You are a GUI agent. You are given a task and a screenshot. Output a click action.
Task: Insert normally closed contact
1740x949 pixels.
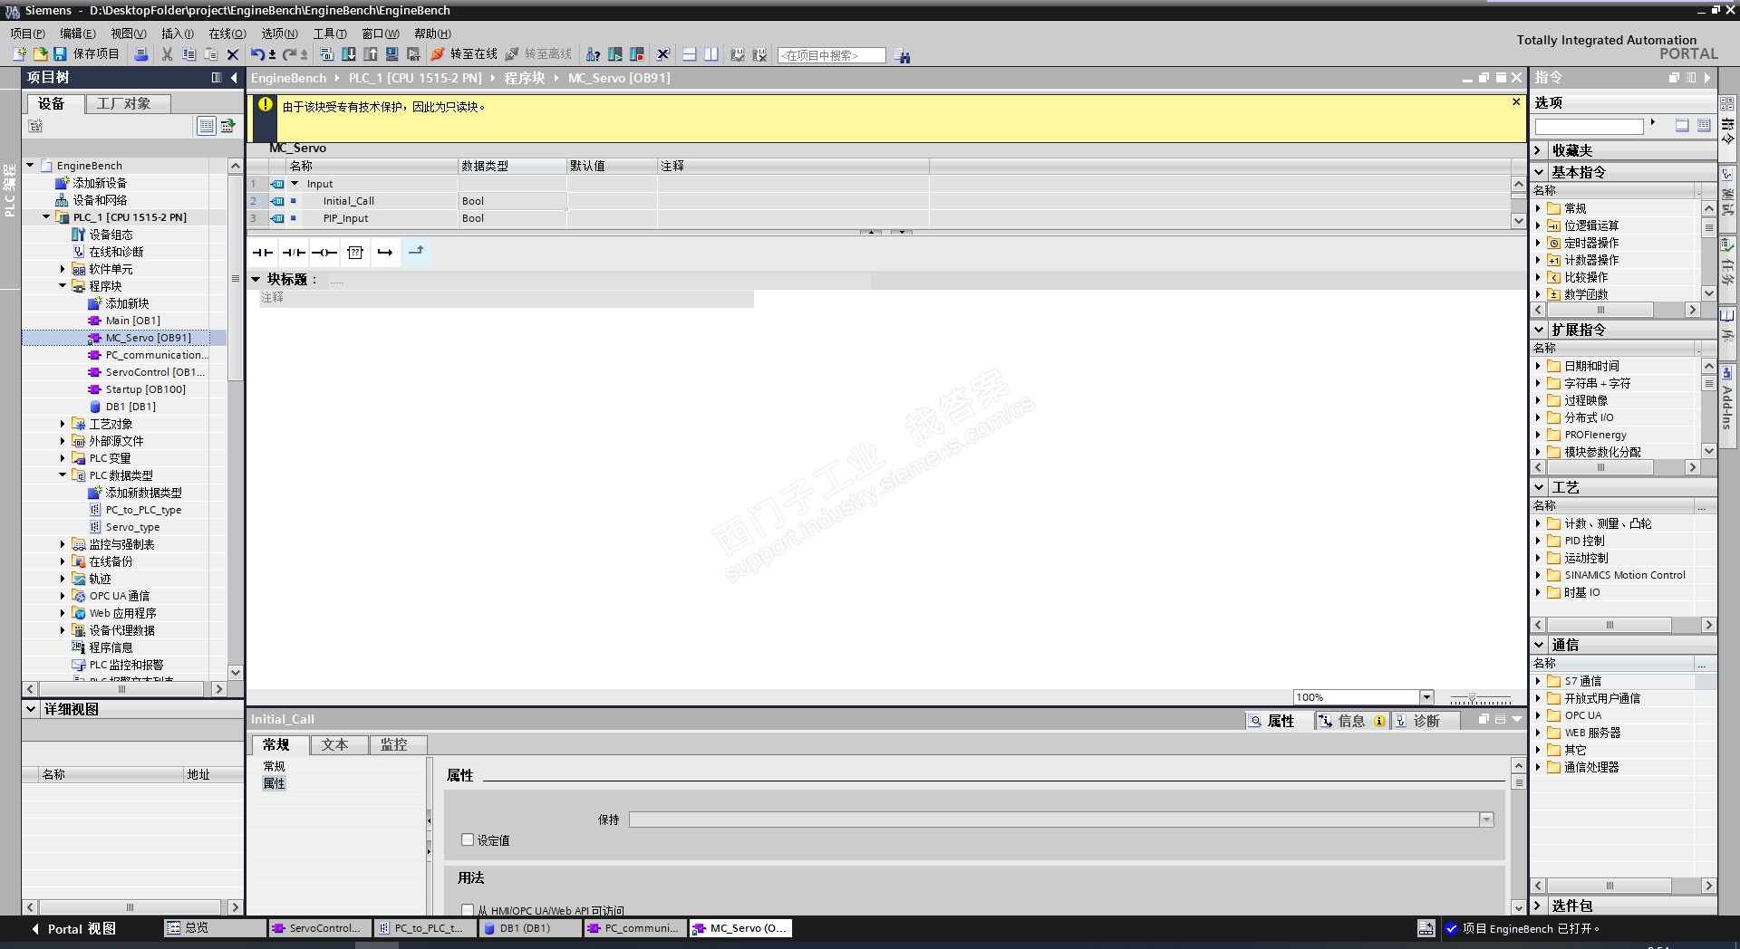click(x=294, y=253)
